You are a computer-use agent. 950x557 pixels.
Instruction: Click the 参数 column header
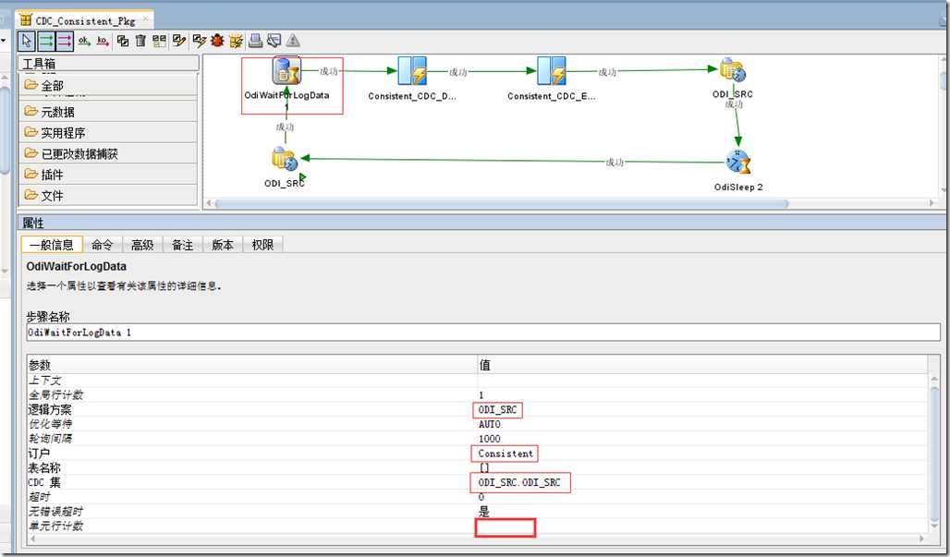pyautogui.click(x=252, y=365)
